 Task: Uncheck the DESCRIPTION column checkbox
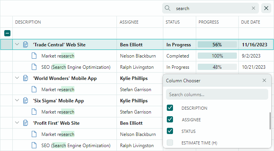click(170, 108)
